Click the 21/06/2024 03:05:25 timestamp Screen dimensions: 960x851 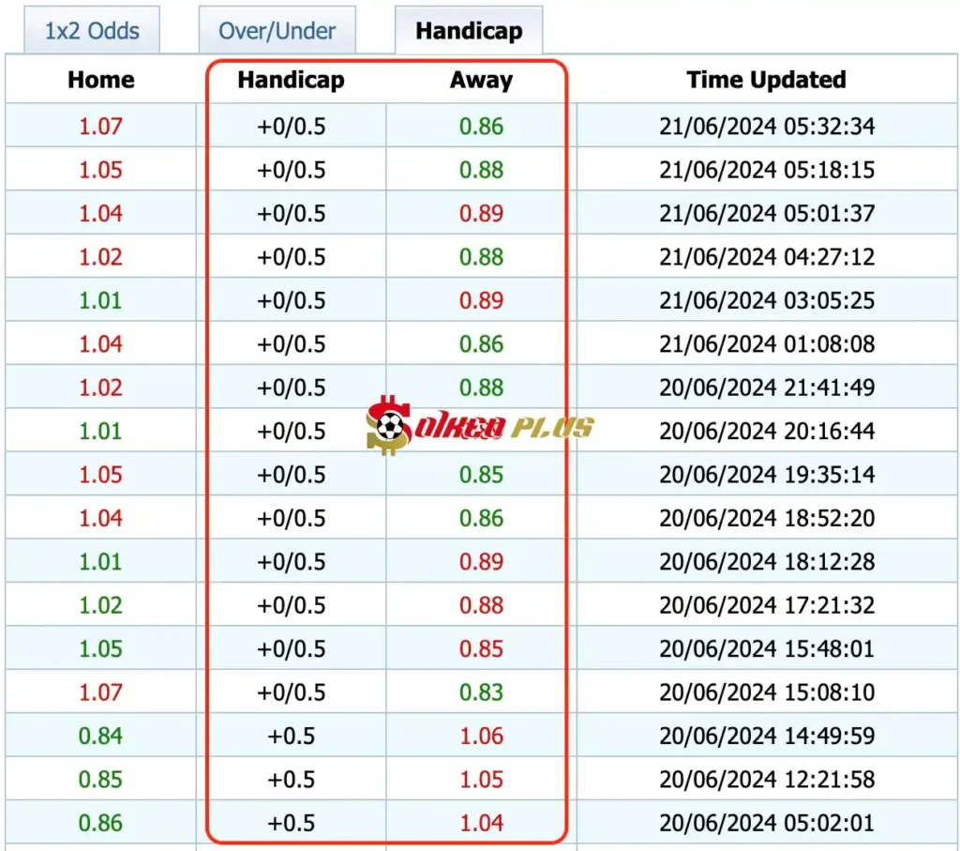pyautogui.click(x=766, y=300)
